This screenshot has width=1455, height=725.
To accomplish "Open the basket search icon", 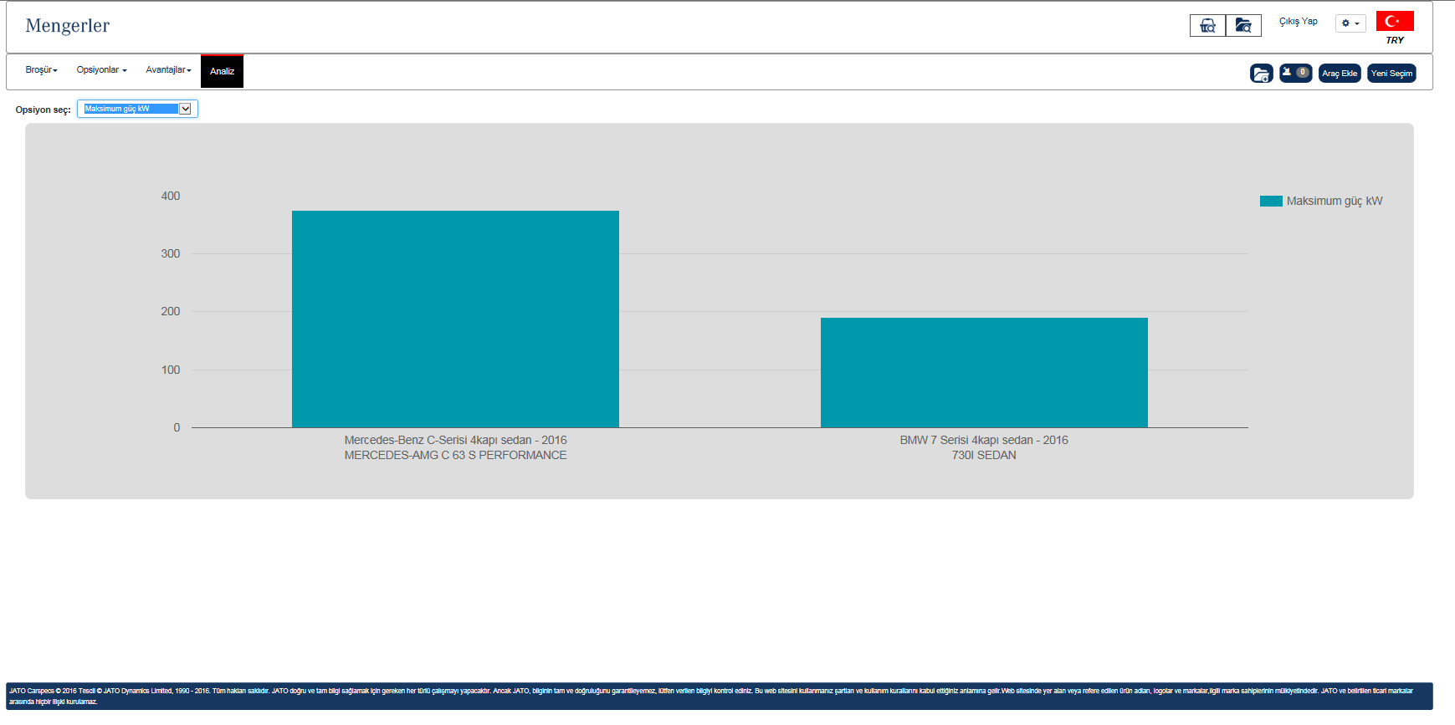I will pos(1207,25).
